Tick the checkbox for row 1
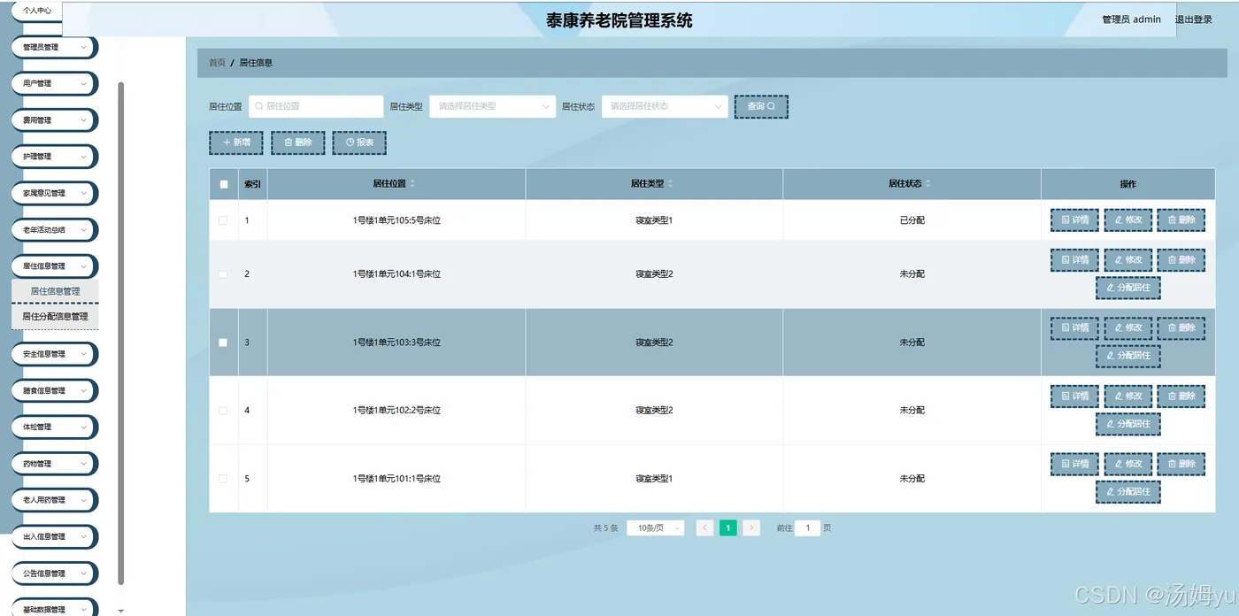Viewport: 1239px width, 616px height. [x=223, y=220]
